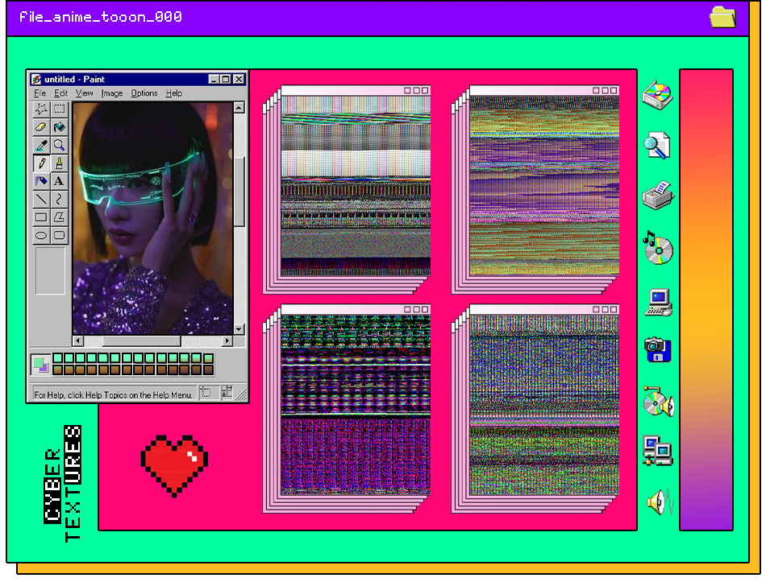Click the orange-to-purple gradient bar
Viewport: 766px width, 582px height.
tap(706, 299)
